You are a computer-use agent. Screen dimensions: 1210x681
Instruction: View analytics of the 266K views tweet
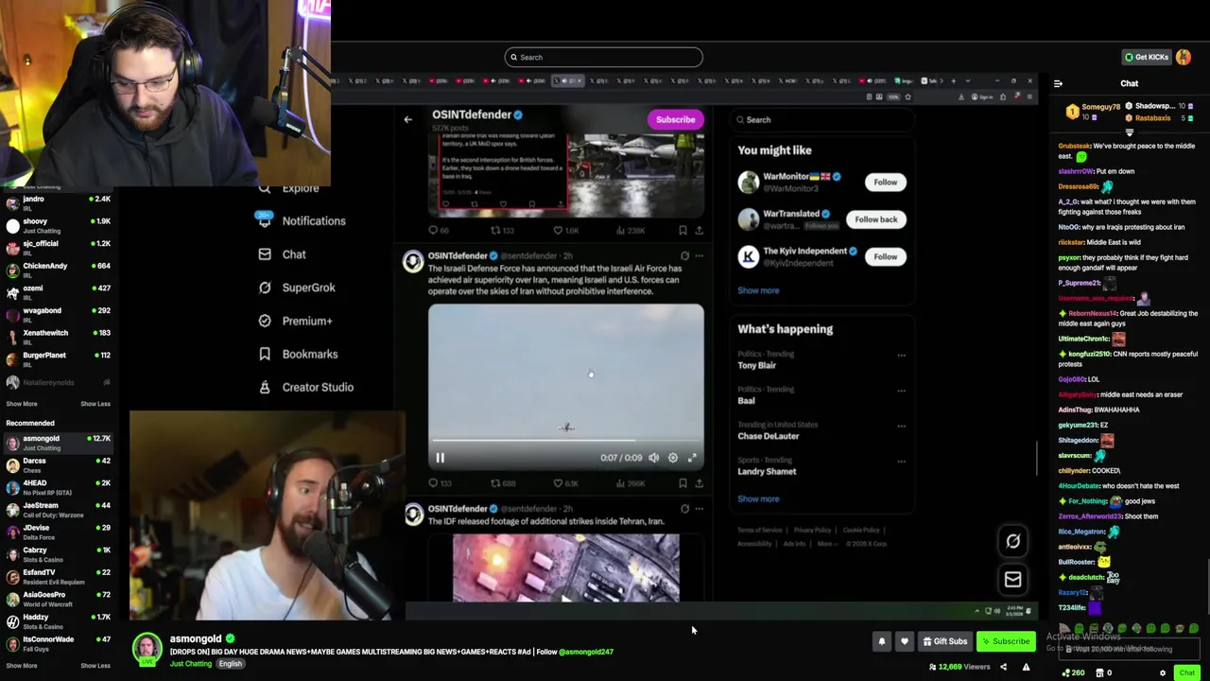pos(631,483)
